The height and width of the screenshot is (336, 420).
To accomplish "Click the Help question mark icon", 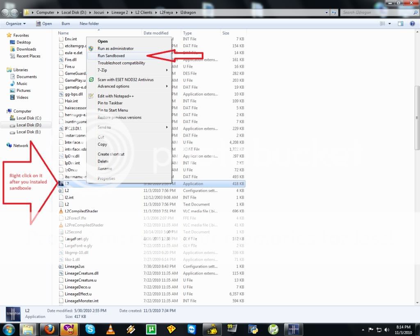I will [411, 24].
